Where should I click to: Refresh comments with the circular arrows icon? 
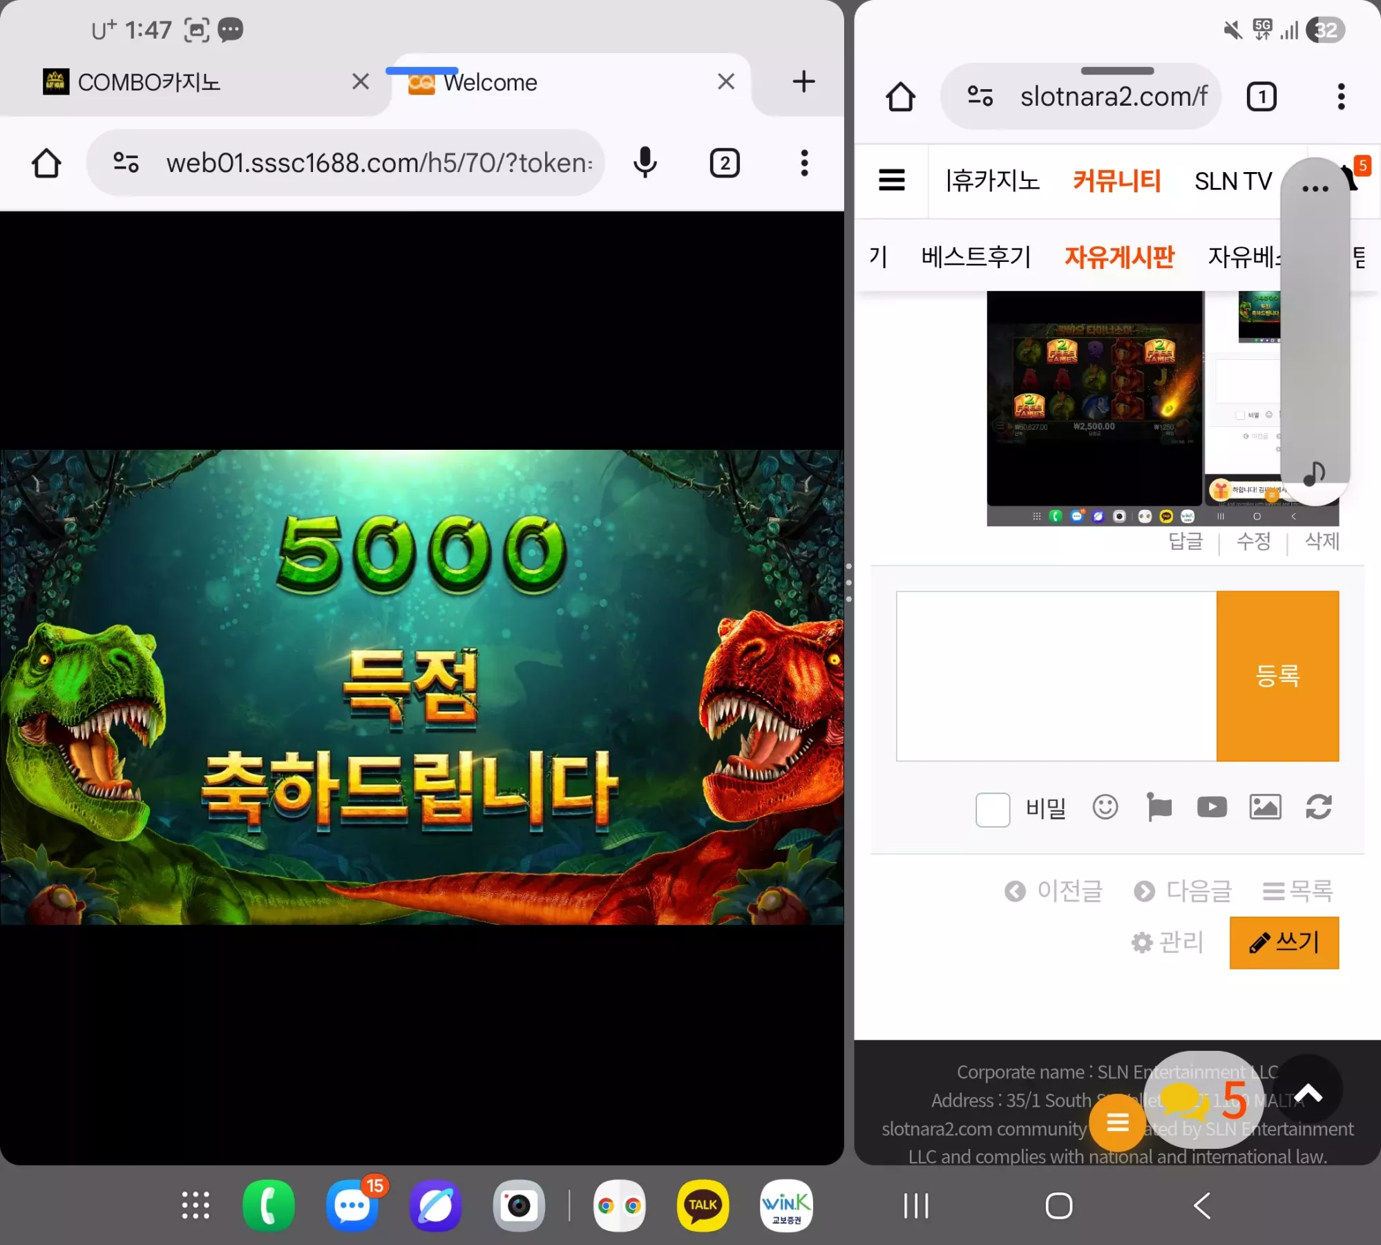pyautogui.click(x=1318, y=807)
